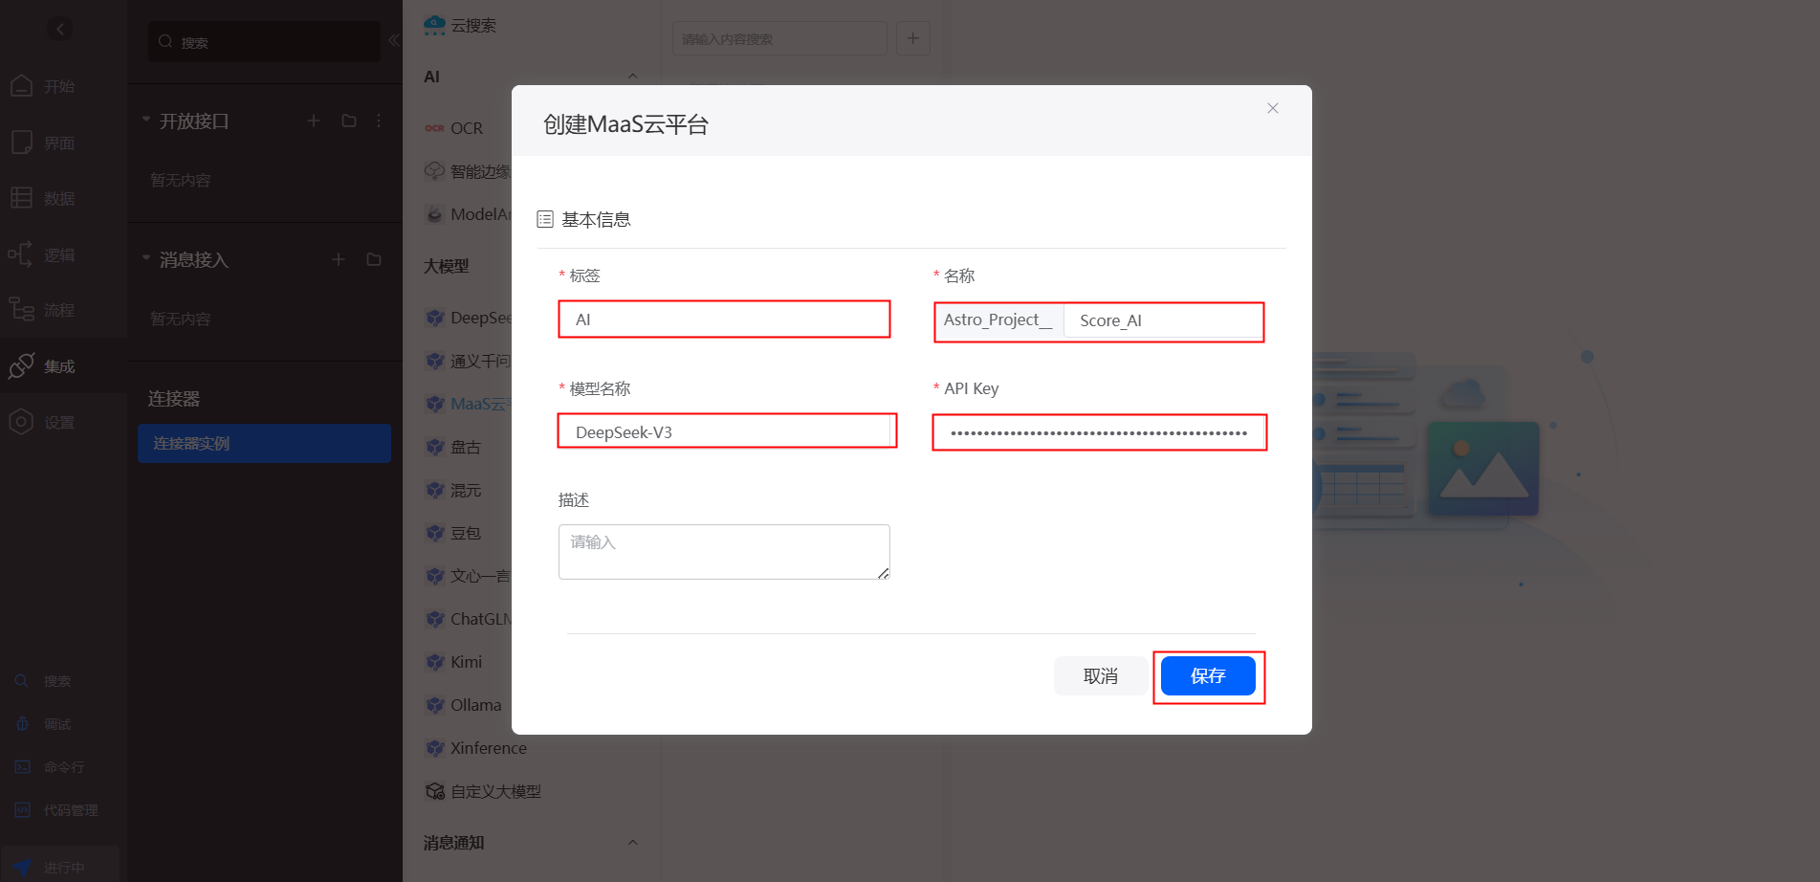This screenshot has width=1820, height=882.
Task: Select the 盘古 connector
Action: [453, 447]
